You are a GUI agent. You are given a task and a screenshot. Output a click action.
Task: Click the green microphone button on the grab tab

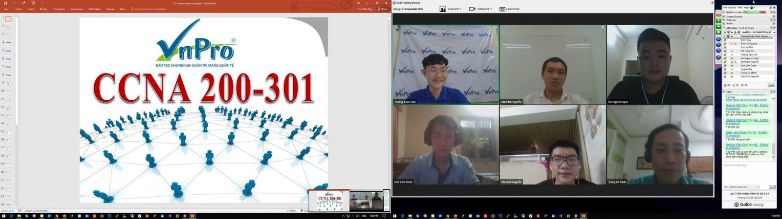pyautogui.click(x=718, y=20)
